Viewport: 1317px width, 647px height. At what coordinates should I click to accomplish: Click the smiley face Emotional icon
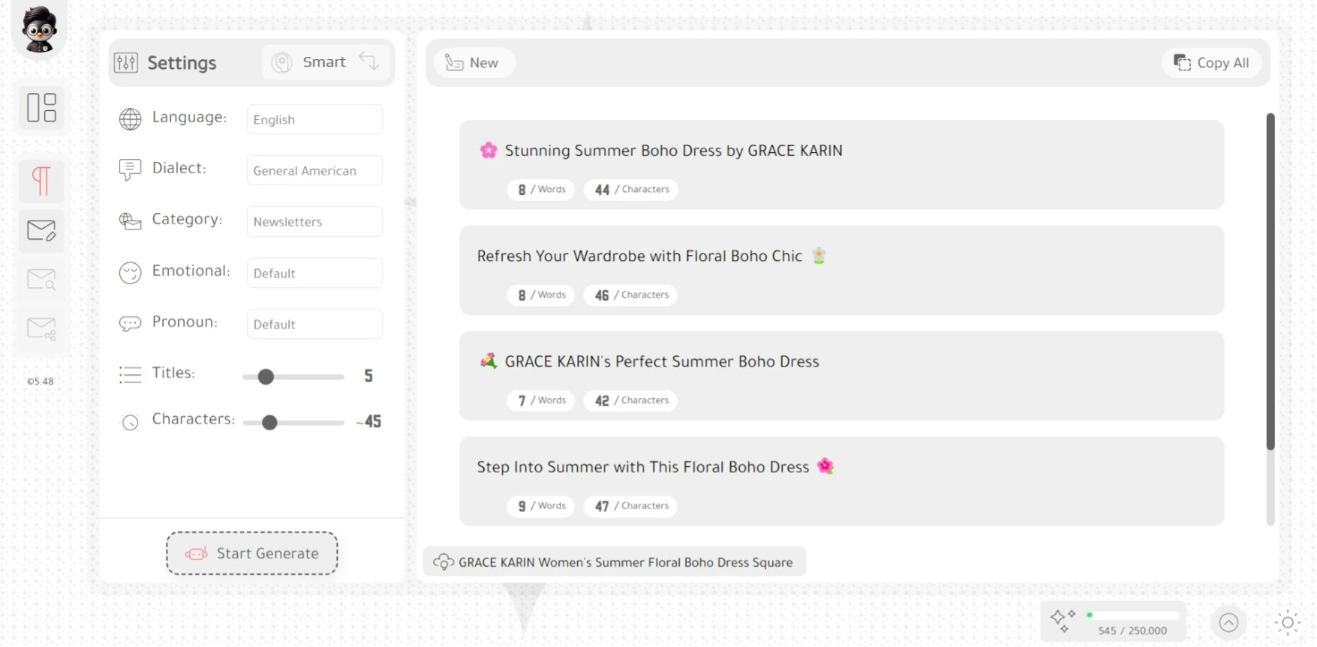coord(130,273)
